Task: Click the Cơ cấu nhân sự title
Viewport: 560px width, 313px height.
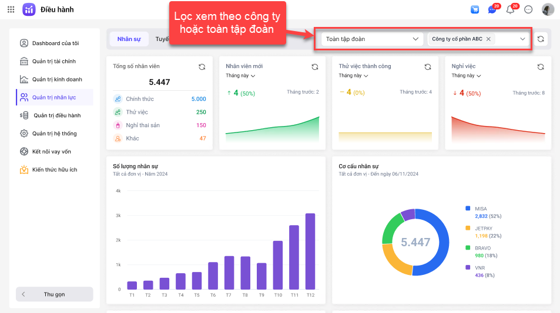Action: 358,166
